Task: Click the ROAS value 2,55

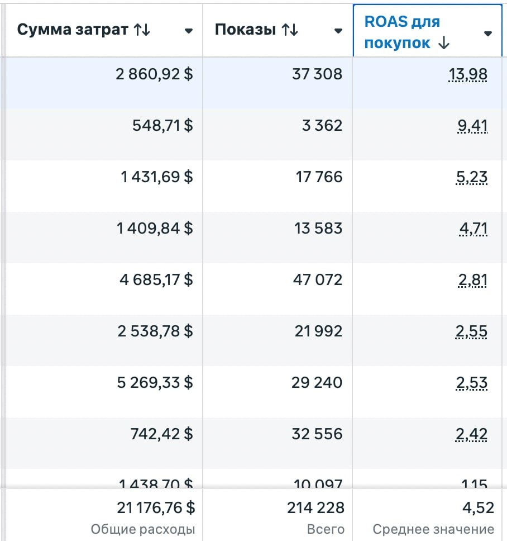Action: click(x=471, y=331)
